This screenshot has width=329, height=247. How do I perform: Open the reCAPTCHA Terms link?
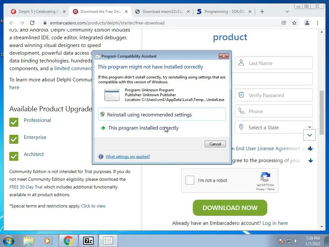pyautogui.click(x=271, y=189)
